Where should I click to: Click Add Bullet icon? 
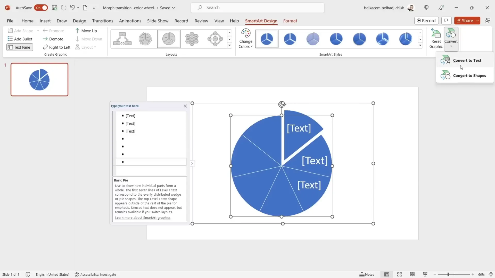point(10,39)
